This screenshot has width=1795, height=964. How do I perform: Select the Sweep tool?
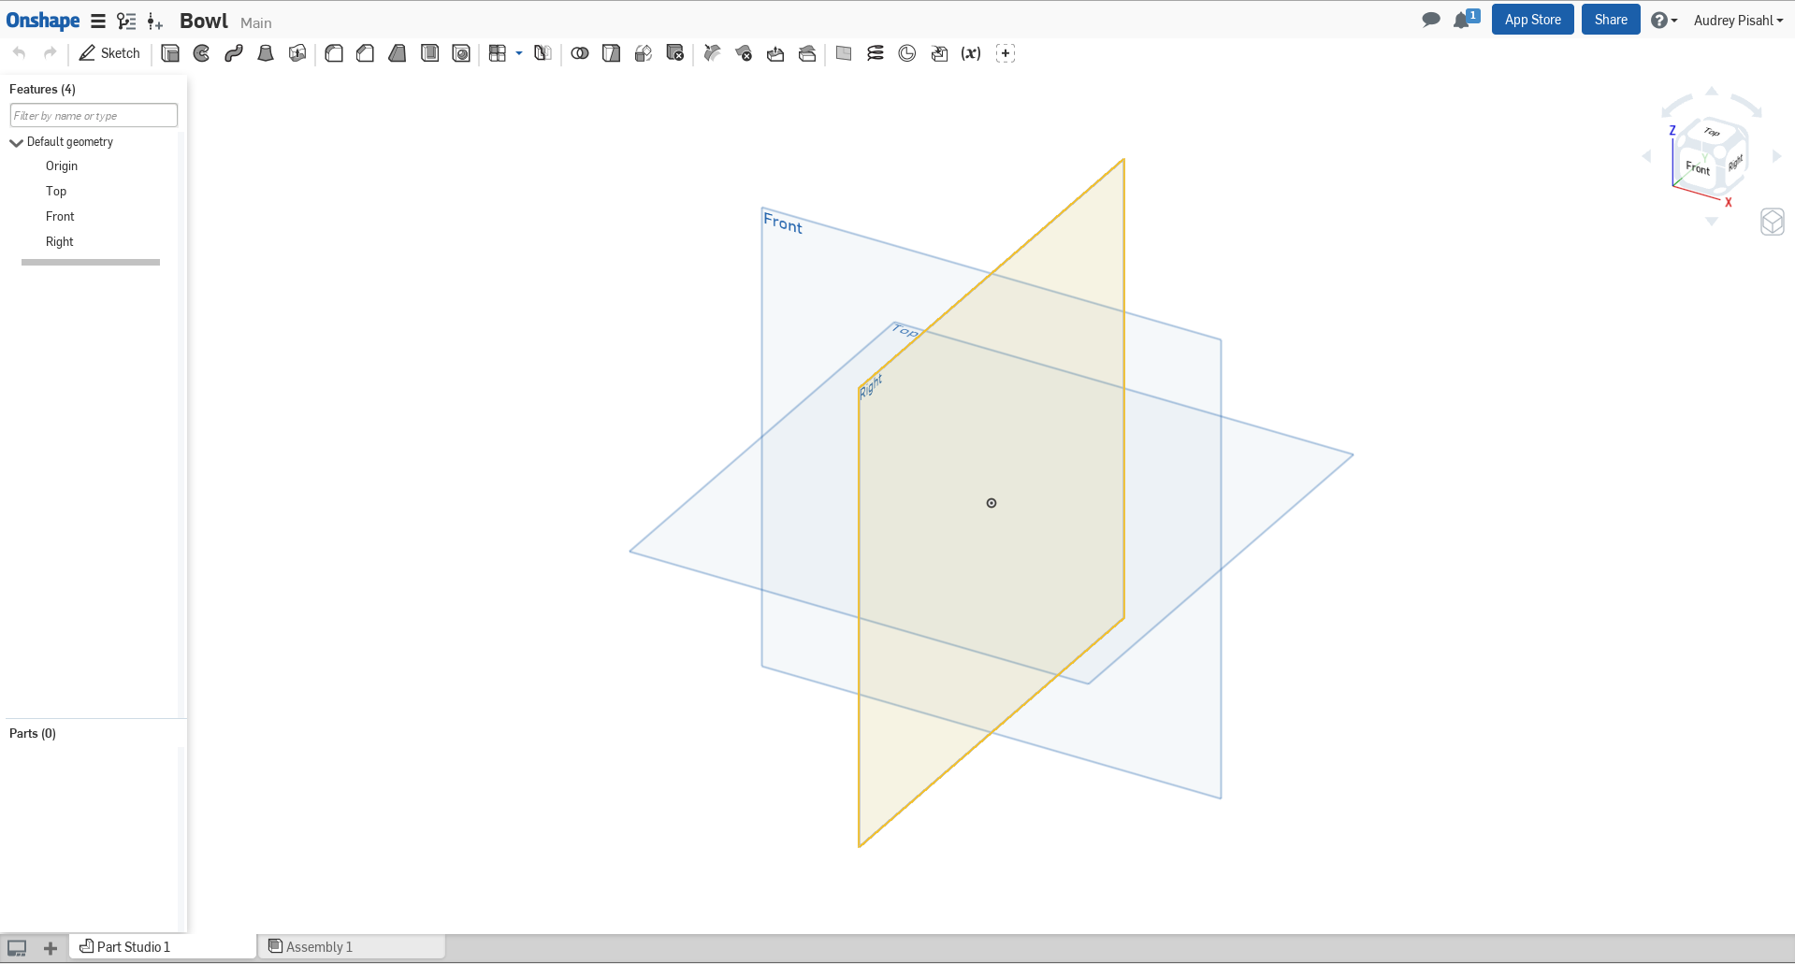click(x=234, y=53)
